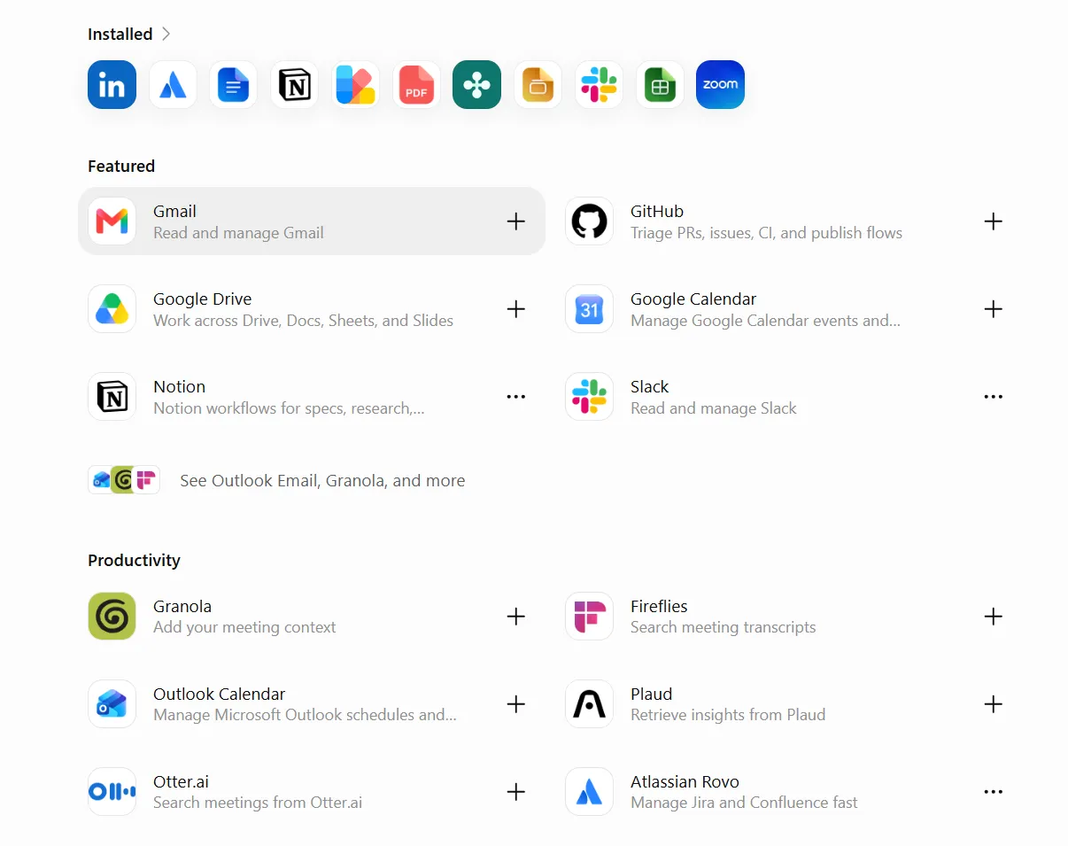The image size is (1068, 846).
Task: Add Google Calendar with its plus button
Action: 994,309
